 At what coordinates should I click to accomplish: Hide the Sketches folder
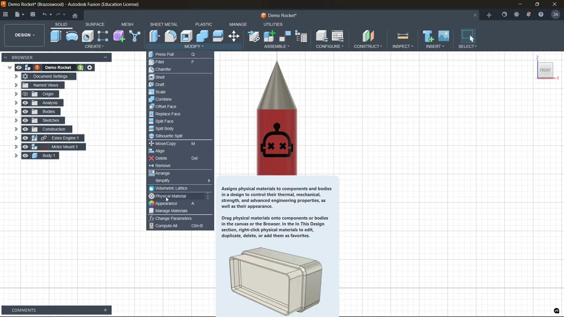coord(25,120)
